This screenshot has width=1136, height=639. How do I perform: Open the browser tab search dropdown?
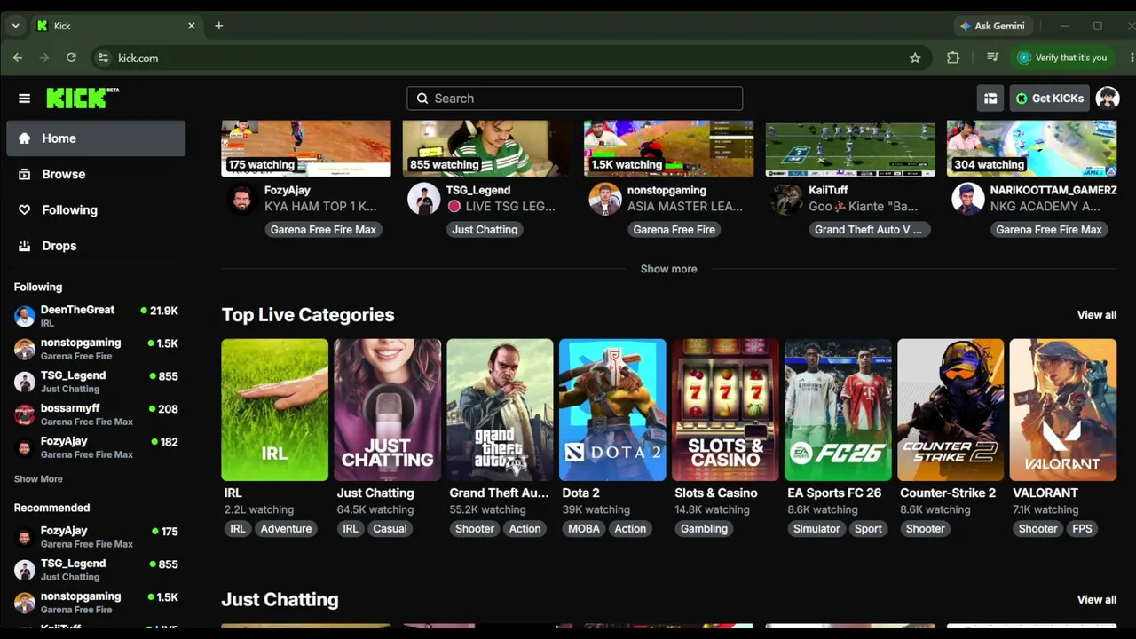pos(15,26)
